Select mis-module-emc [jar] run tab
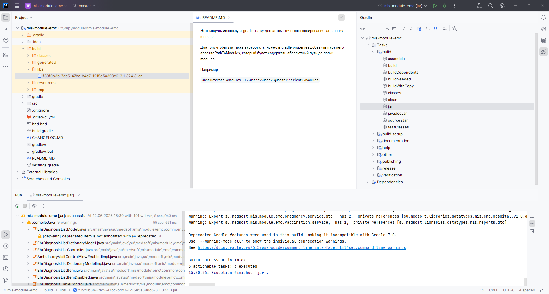 pyautogui.click(x=55, y=195)
